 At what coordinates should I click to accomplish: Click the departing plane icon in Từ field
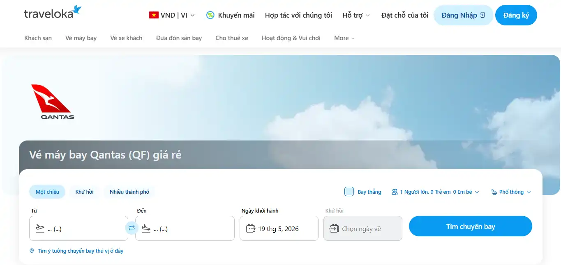pyautogui.click(x=40, y=228)
